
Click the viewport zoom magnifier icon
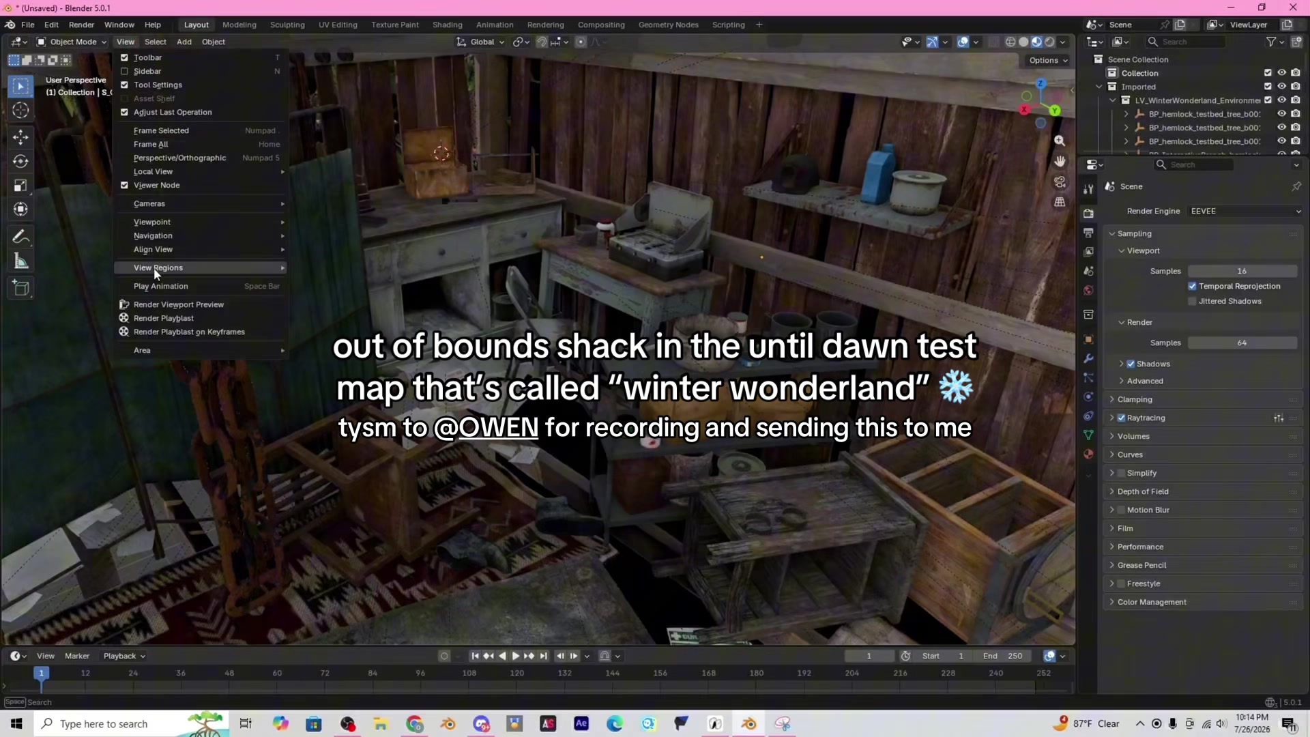(x=1060, y=141)
